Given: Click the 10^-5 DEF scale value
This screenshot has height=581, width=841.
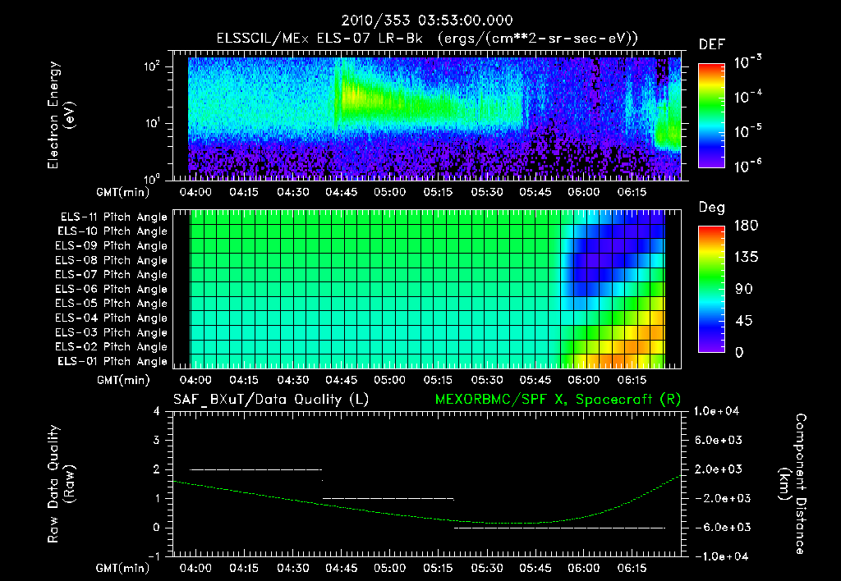Looking at the screenshot, I should pos(747,131).
